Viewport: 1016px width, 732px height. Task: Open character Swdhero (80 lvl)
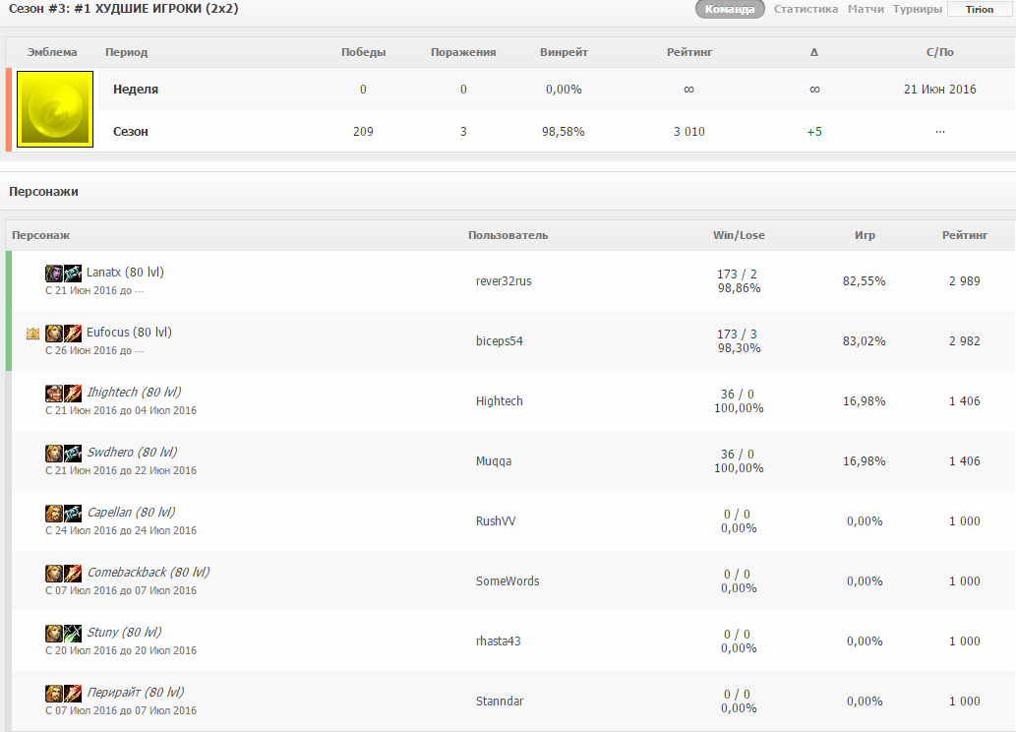[x=132, y=452]
